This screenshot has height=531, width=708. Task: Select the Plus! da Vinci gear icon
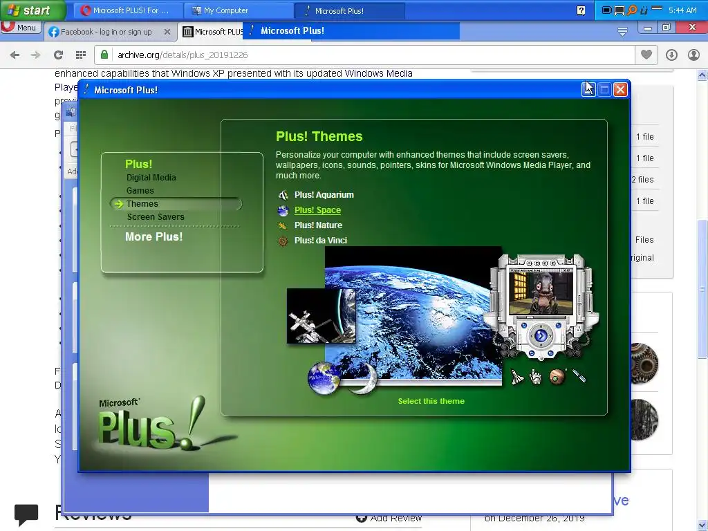pyautogui.click(x=283, y=241)
